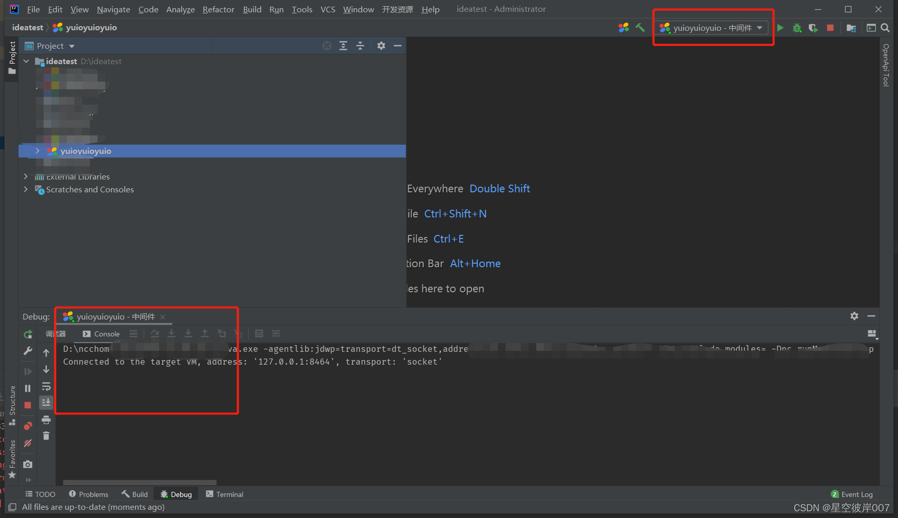Expand the yuioyuioyuio module node

click(37, 151)
